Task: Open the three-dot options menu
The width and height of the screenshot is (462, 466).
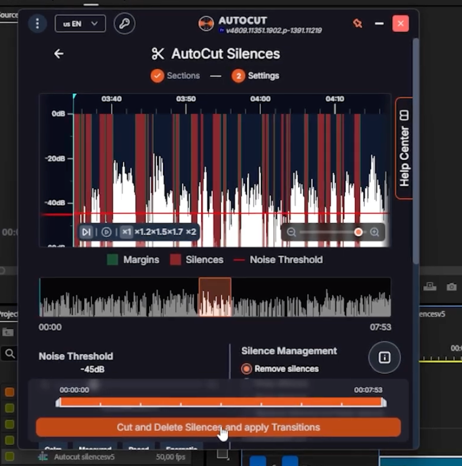Action: [x=37, y=23]
